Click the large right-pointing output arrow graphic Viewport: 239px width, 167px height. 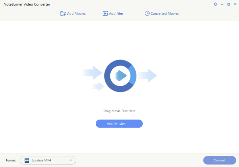point(148,76)
